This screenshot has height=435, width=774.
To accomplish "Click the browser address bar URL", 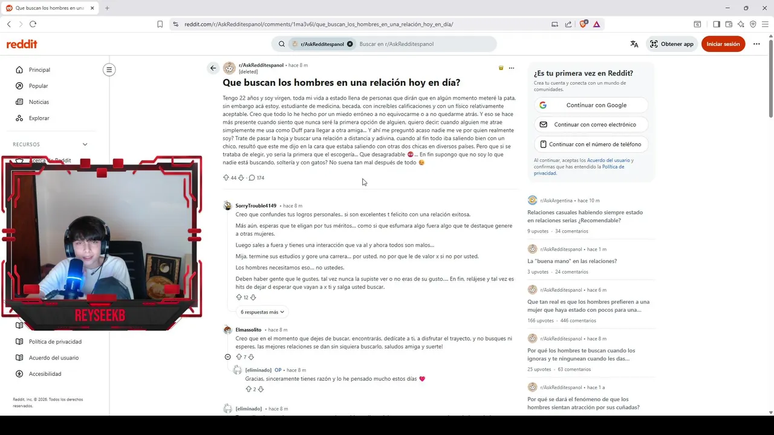I will pyautogui.click(x=319, y=24).
